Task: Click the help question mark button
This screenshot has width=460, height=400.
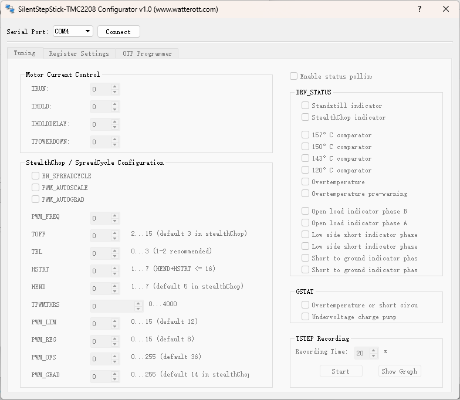Action: coord(420,9)
